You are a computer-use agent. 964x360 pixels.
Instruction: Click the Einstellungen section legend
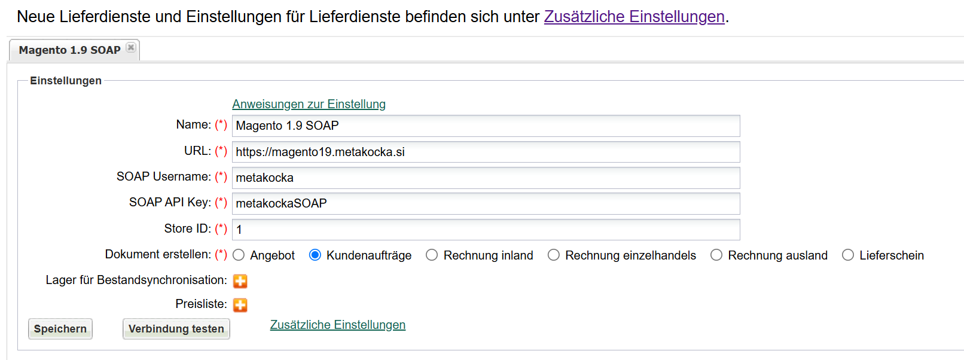[x=66, y=81]
